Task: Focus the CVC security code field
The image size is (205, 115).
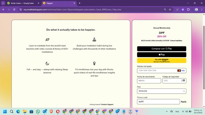Action: [174, 81]
